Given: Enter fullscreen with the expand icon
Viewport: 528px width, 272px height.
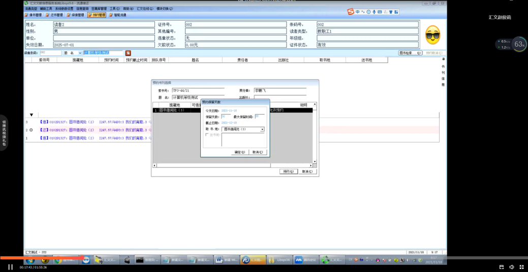Looking at the screenshot, I should point(521,267).
